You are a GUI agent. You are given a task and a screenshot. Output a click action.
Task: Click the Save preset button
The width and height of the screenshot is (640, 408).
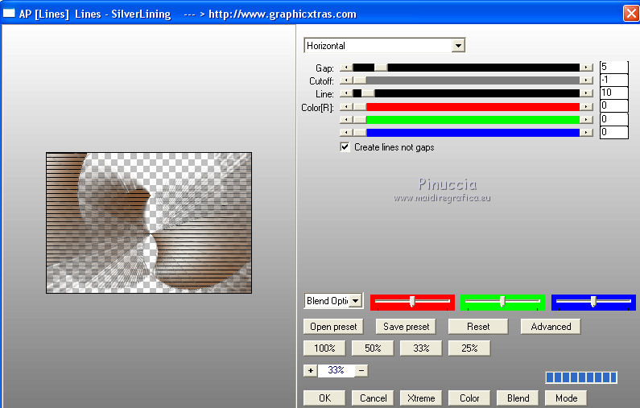click(x=406, y=327)
